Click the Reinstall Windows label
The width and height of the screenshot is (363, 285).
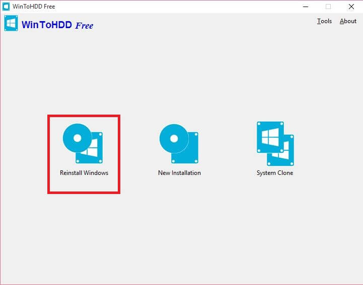(x=84, y=173)
